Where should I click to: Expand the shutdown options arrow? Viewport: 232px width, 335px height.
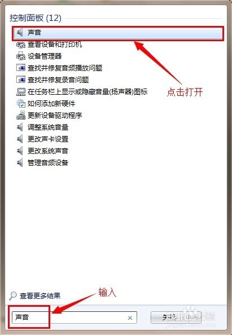tap(195, 318)
